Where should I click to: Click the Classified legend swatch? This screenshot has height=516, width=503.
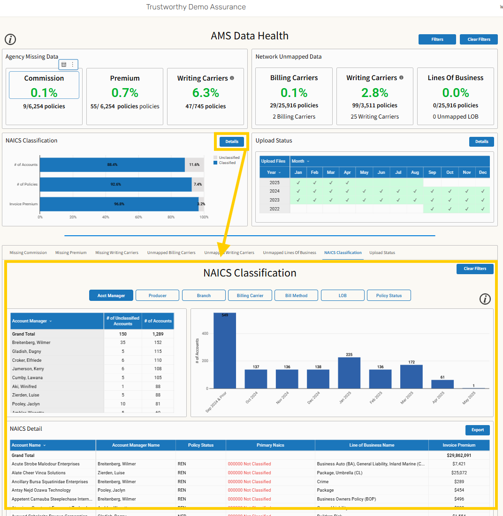point(215,163)
